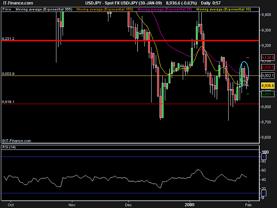
Task: Click the Daily timeframe label
Action: pyautogui.click(x=206, y=3)
